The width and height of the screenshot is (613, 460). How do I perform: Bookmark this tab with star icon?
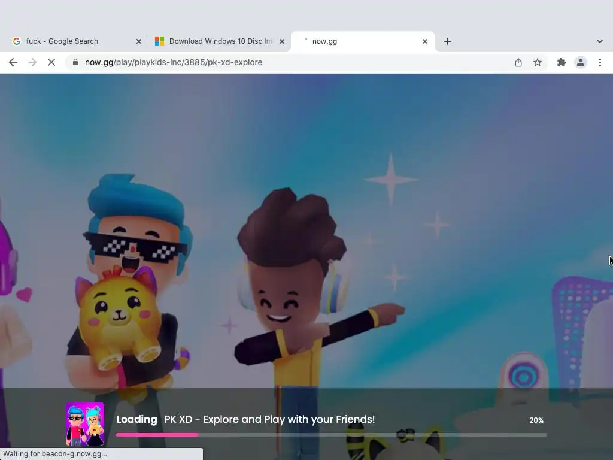538,62
